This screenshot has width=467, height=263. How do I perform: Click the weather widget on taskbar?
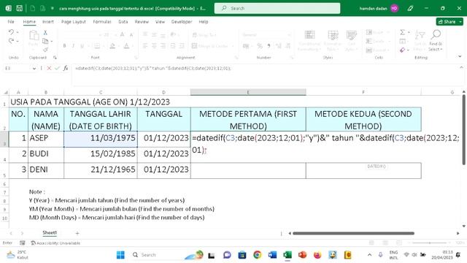[18, 255]
